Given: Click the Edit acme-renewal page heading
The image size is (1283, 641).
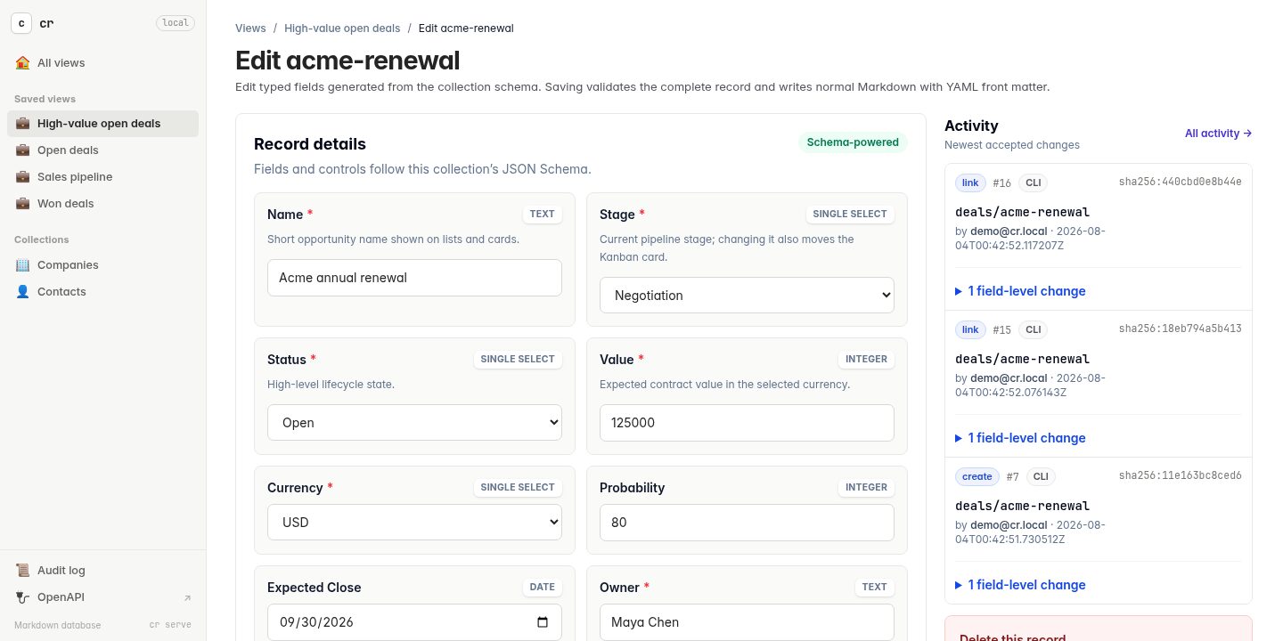Looking at the screenshot, I should (347, 61).
